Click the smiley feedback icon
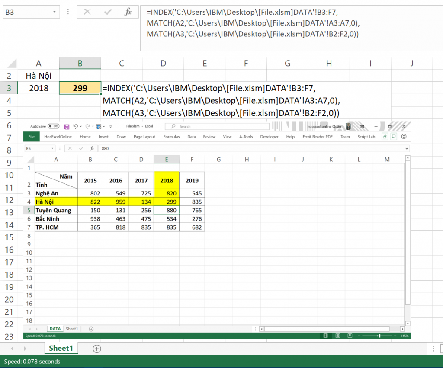 point(404,137)
